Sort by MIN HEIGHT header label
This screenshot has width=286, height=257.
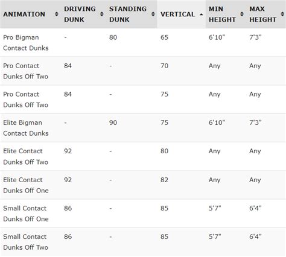coord(222,14)
